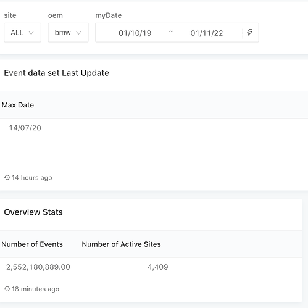Click the lightning bolt dynamic date icon
The width and height of the screenshot is (308, 308).
[249, 32]
